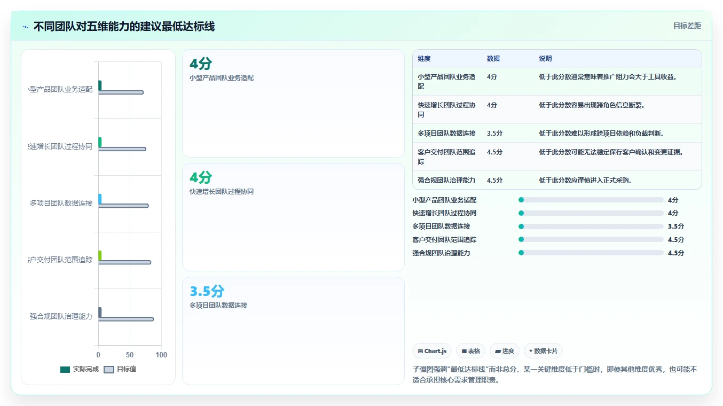Click the 数据卡片 chip
Viewport: 723px width, 406px height.
coord(543,351)
